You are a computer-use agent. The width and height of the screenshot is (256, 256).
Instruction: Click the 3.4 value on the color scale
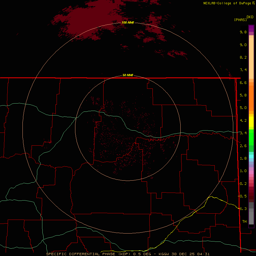(x=243, y=133)
